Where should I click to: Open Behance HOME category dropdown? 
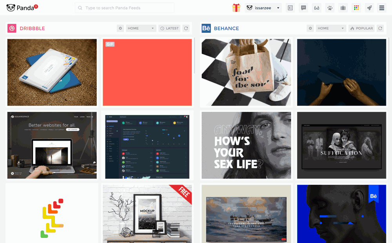331,28
